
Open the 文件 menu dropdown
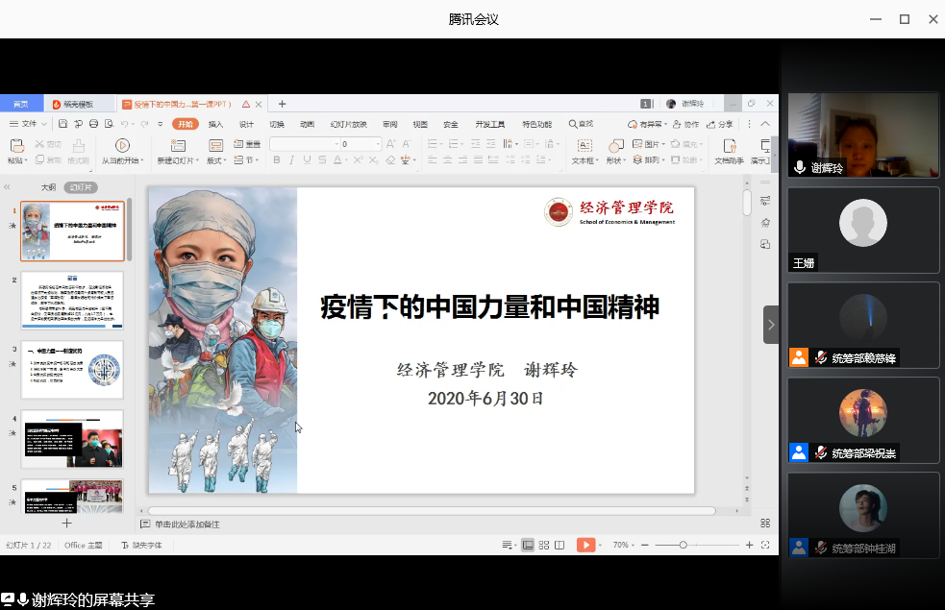pos(29,124)
